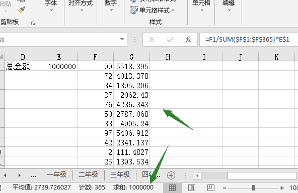This screenshot has height=193, width=298.
Task: Click into the formula bar text
Action: point(247,40)
